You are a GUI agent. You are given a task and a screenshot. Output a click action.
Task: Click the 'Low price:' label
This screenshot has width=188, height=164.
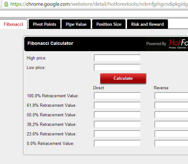(36, 68)
